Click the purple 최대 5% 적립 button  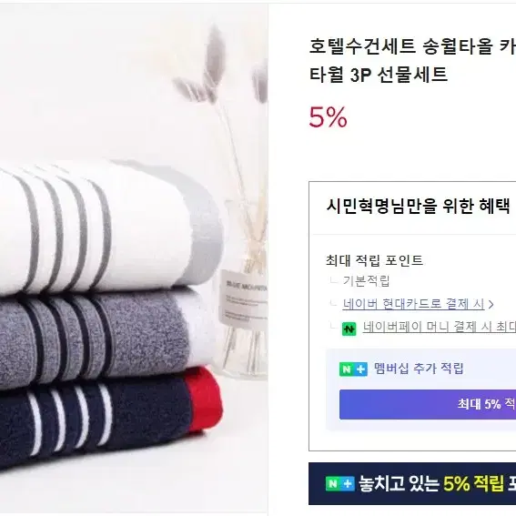point(428,404)
